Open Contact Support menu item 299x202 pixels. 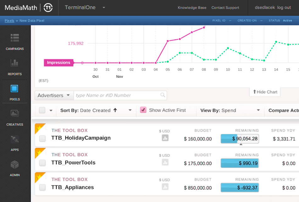pyautogui.click(x=225, y=8)
